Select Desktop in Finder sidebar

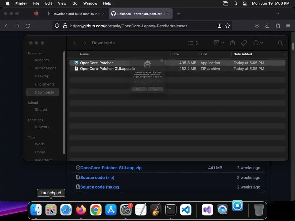[42, 76]
